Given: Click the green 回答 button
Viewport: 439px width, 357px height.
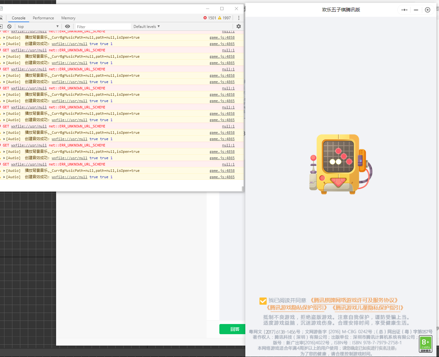Looking at the screenshot, I should point(232,329).
